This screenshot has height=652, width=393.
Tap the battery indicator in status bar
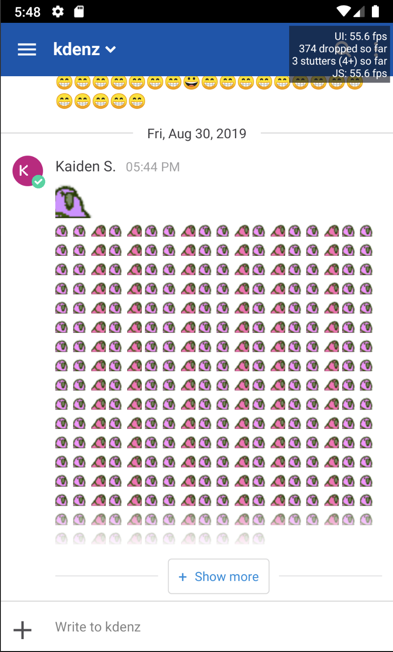tap(375, 12)
